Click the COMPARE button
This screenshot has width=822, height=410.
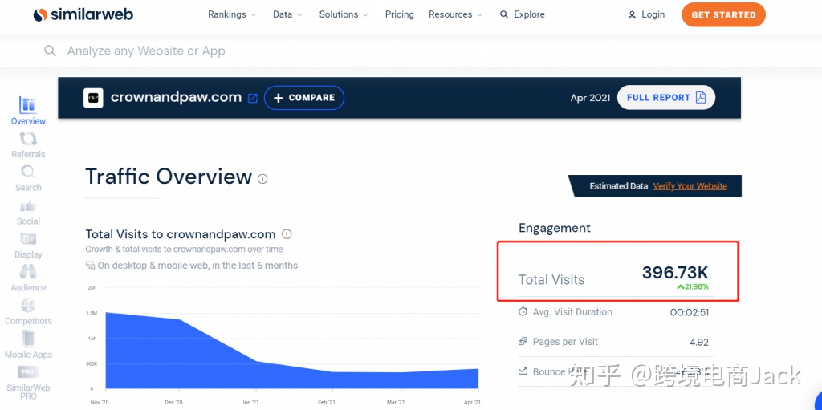click(x=304, y=98)
